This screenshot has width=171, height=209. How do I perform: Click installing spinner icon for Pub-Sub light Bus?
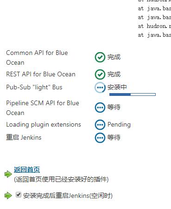(x=100, y=88)
